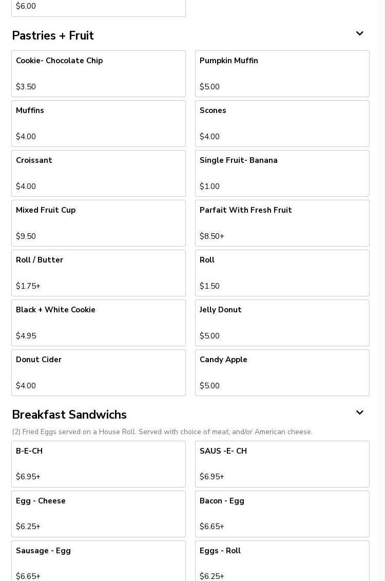Image resolution: width=385 pixels, height=581 pixels.
Task: Open the B-E-CH breakfast sandwich
Action: [99, 464]
